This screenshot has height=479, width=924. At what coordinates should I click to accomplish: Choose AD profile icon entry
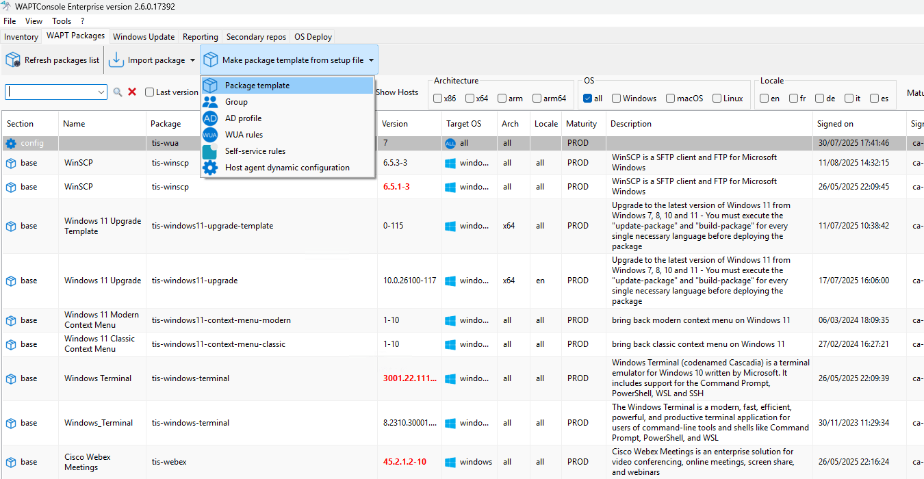click(211, 118)
